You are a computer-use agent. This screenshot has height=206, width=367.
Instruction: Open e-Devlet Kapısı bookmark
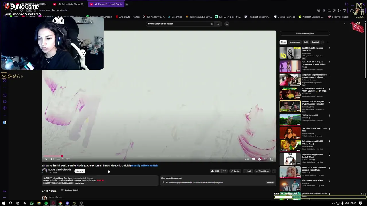click(x=338, y=17)
